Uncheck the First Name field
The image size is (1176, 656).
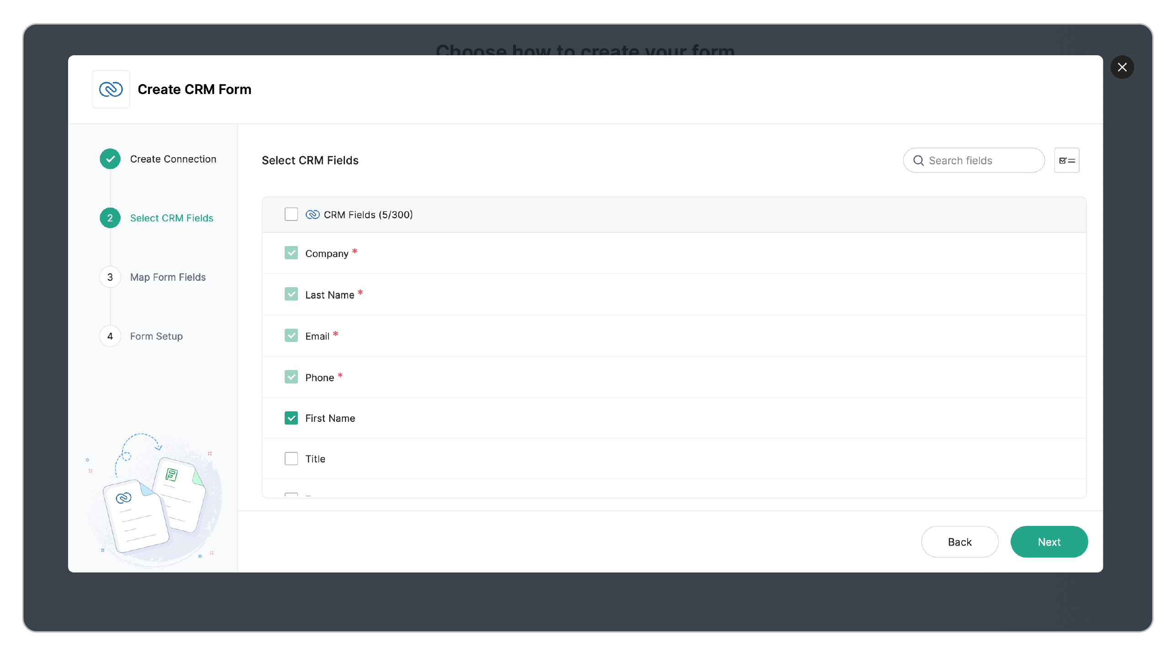(x=291, y=418)
